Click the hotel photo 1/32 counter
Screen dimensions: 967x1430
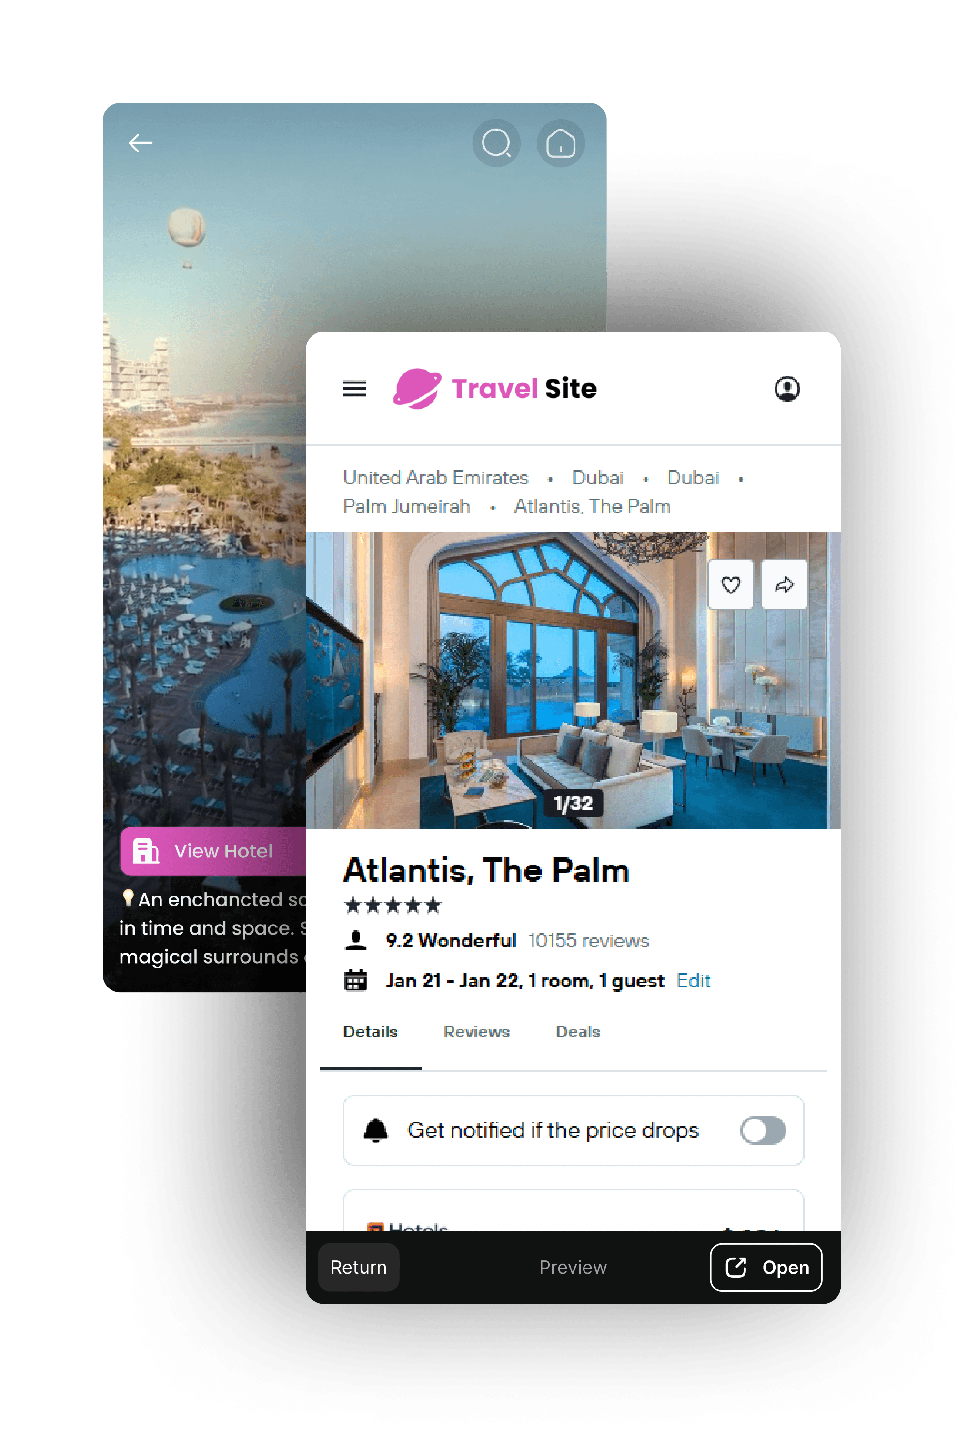(x=573, y=803)
